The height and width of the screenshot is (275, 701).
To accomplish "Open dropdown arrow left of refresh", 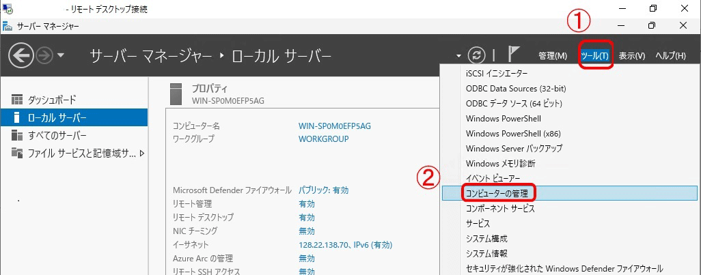I will [458, 56].
